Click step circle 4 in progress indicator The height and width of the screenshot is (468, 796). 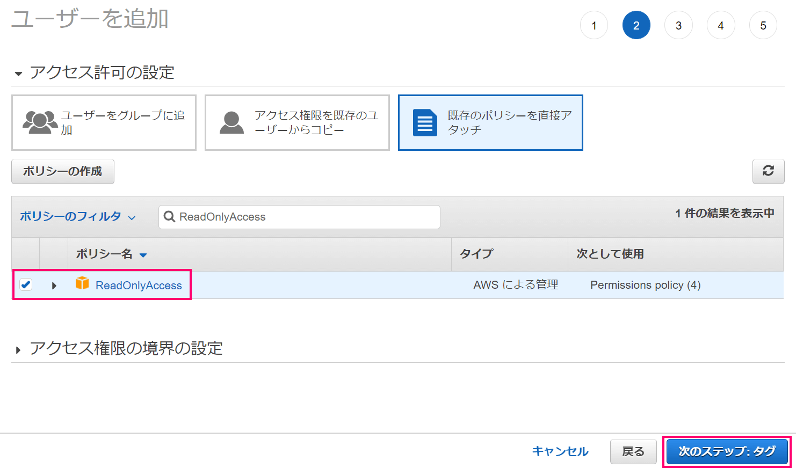click(721, 25)
